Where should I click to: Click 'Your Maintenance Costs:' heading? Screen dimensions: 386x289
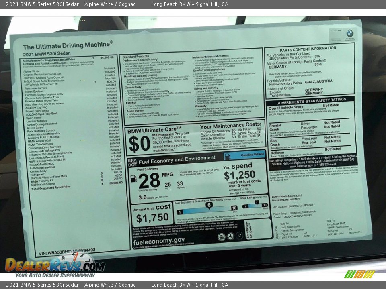point(231,126)
